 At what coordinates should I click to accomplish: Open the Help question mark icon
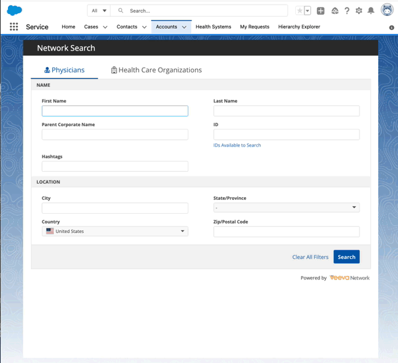click(347, 11)
